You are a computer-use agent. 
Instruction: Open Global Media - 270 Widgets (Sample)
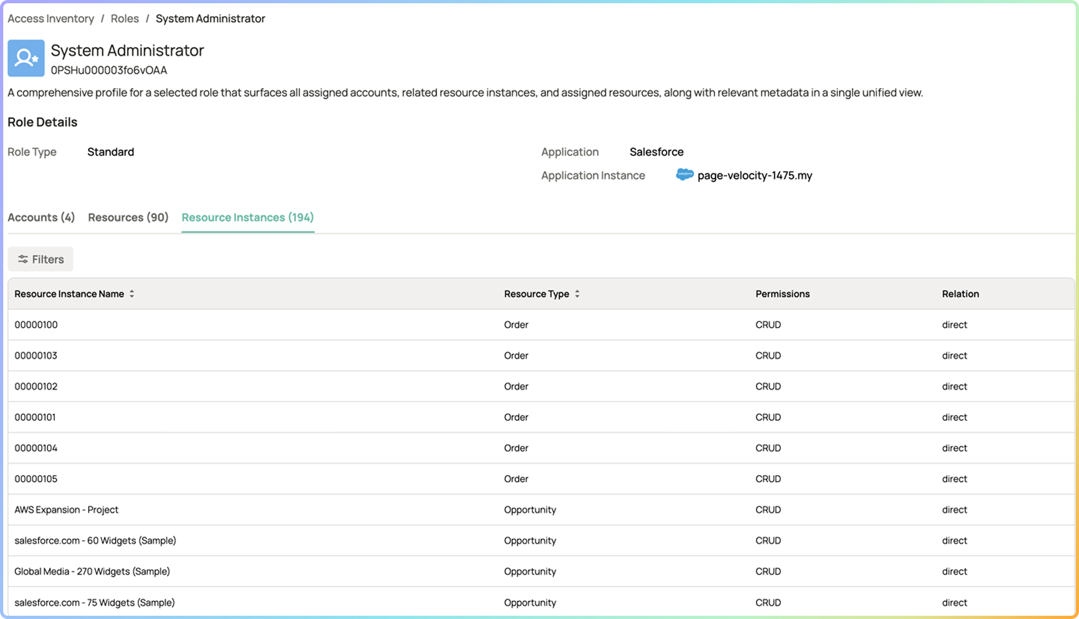pyautogui.click(x=92, y=571)
